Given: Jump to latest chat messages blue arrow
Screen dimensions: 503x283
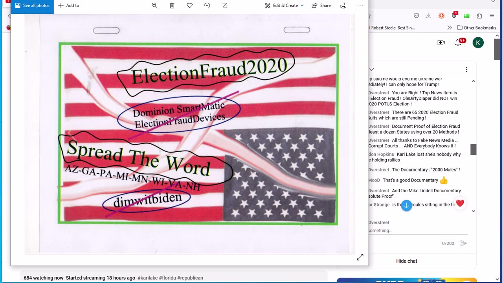Looking at the screenshot, I should 406,205.
